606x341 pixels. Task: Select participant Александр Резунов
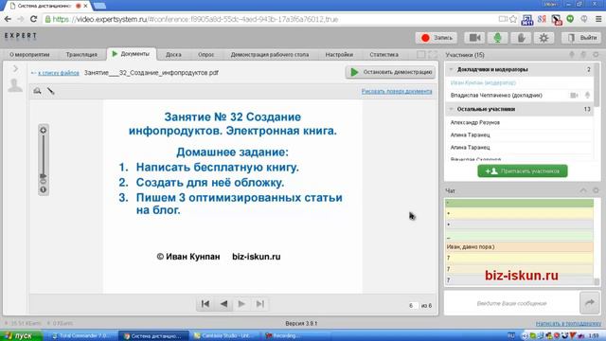[475, 122]
